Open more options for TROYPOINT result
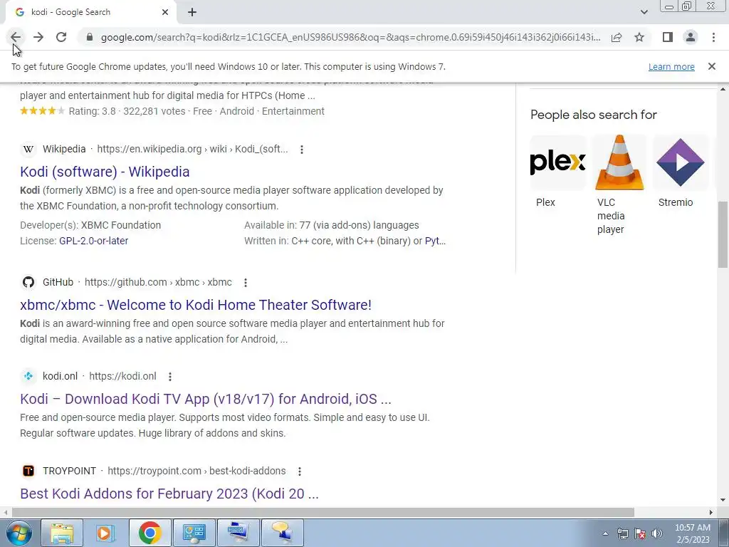Image resolution: width=729 pixels, height=547 pixels. click(300, 472)
